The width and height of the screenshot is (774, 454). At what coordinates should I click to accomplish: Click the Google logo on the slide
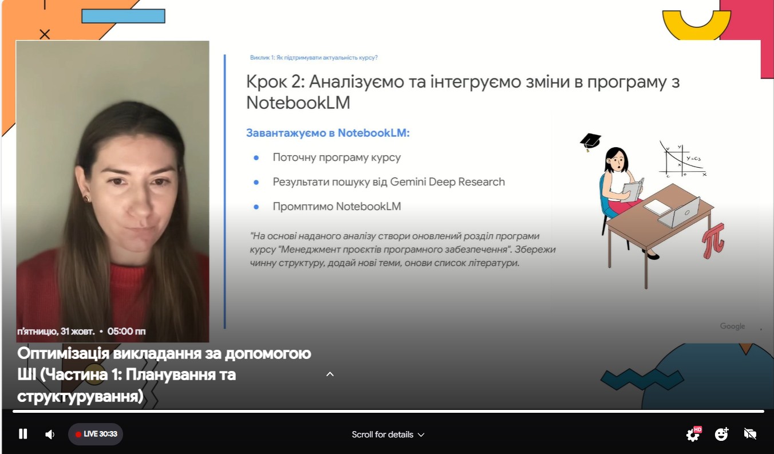click(732, 326)
